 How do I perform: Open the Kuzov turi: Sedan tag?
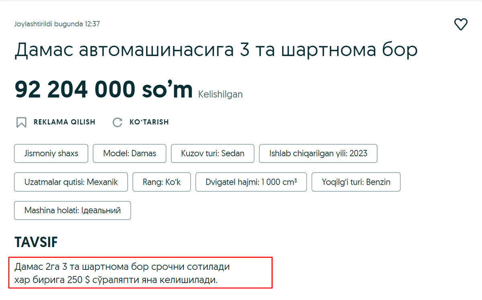(212, 153)
